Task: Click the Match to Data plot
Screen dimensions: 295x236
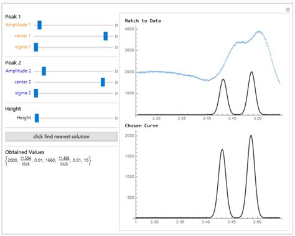Action: (203, 73)
